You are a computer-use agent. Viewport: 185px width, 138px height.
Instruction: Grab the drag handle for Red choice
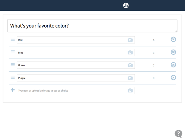coord(13,39)
